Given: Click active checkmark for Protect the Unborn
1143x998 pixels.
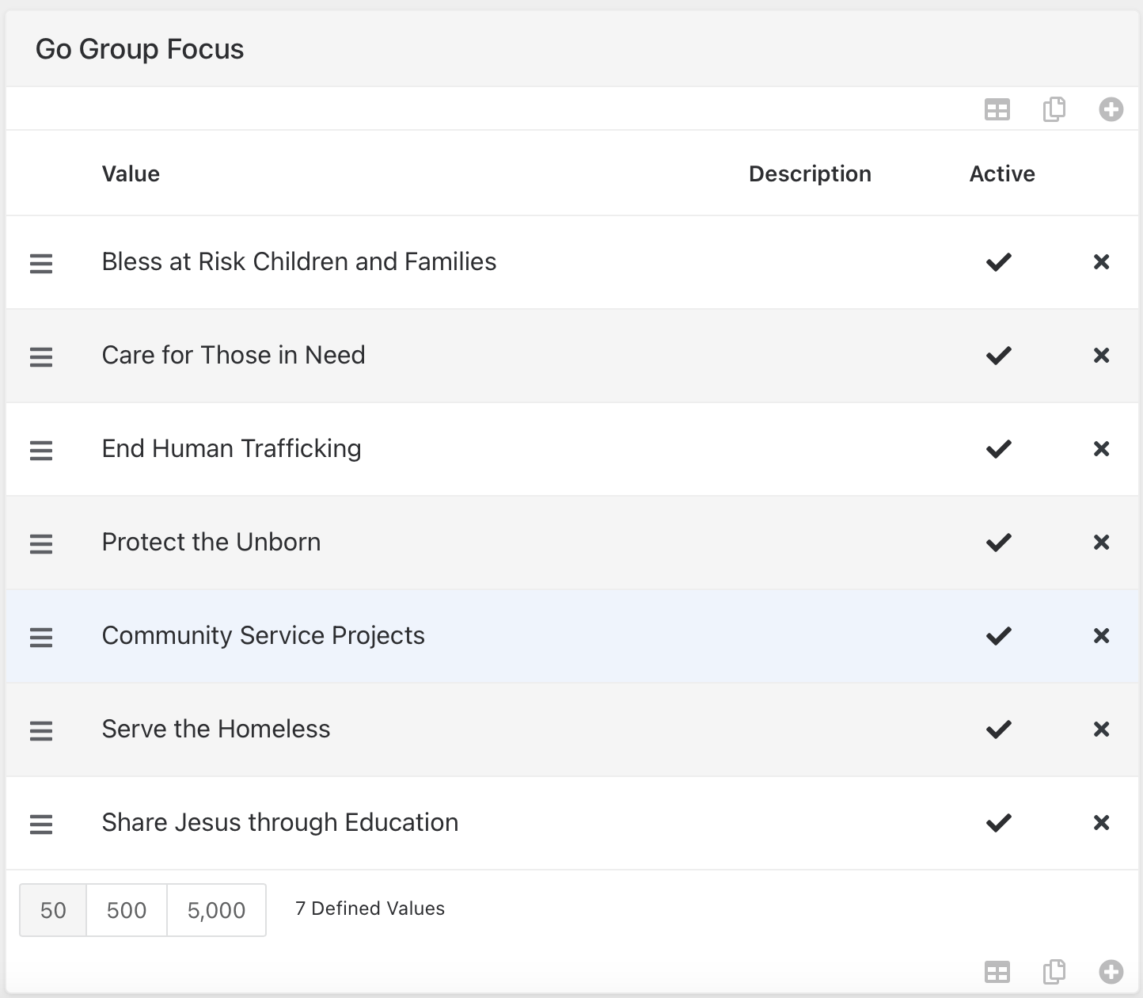Looking at the screenshot, I should tap(999, 543).
